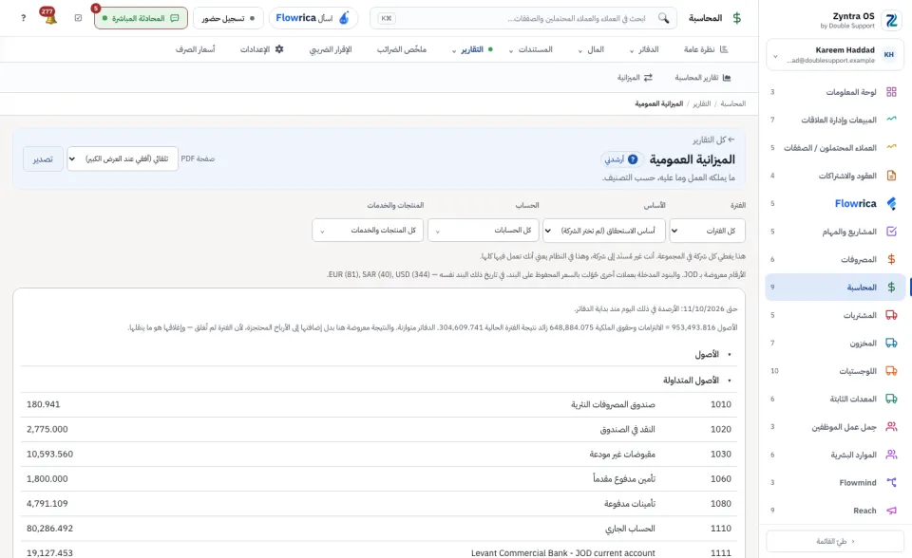Open the Flowrica sidebar icon
912x558 pixels.
tap(891, 203)
